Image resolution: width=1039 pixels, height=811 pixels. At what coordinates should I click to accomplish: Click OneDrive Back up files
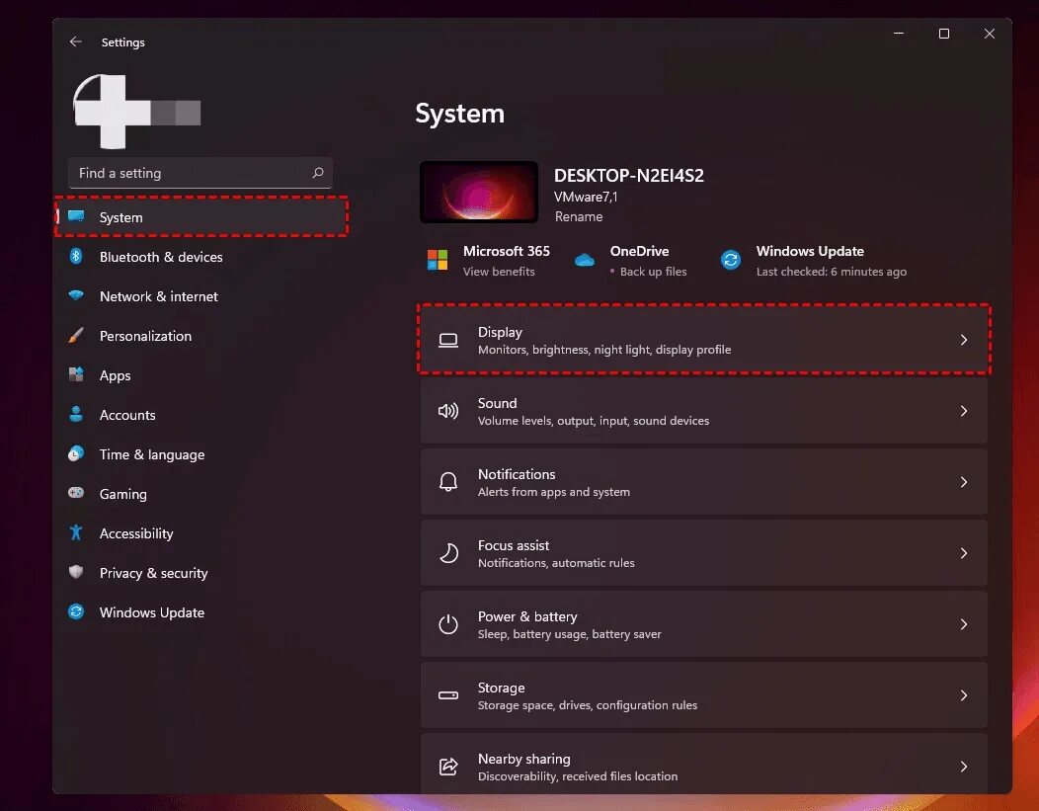654,271
